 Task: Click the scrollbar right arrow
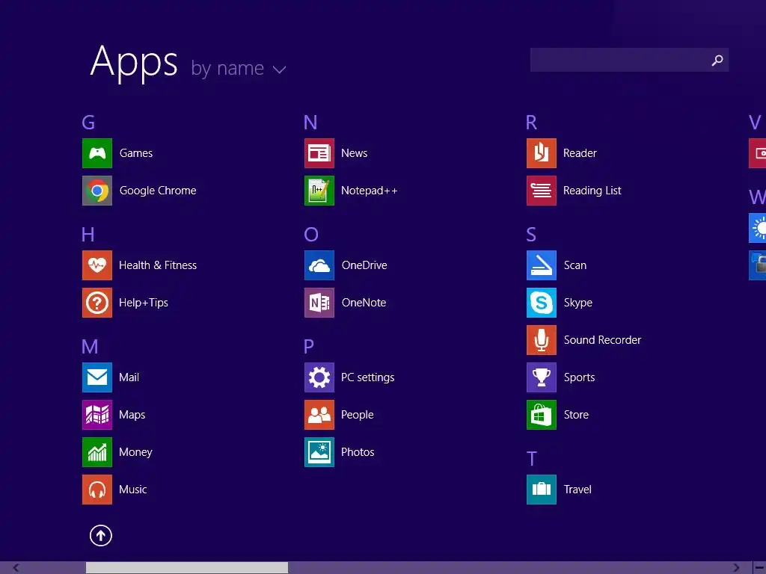click(736, 568)
